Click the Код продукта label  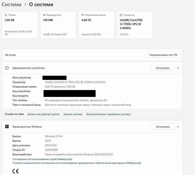click(x=20, y=96)
